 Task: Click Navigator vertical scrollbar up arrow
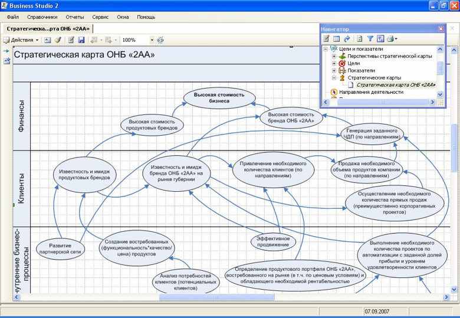coord(440,50)
